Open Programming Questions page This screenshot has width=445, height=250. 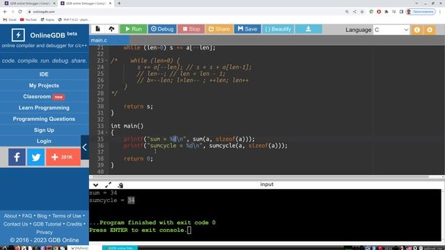pyautogui.click(x=44, y=119)
